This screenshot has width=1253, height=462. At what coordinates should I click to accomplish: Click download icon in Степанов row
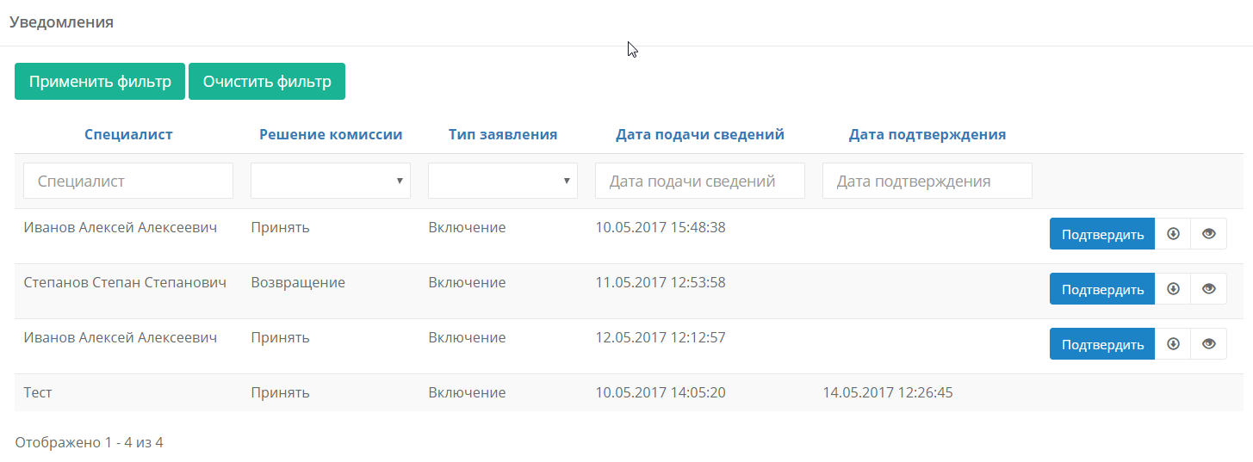click(x=1173, y=289)
